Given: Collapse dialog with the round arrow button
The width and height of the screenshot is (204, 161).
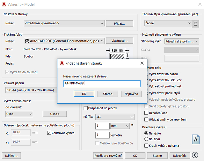Looking at the screenshot, I should [195, 155].
